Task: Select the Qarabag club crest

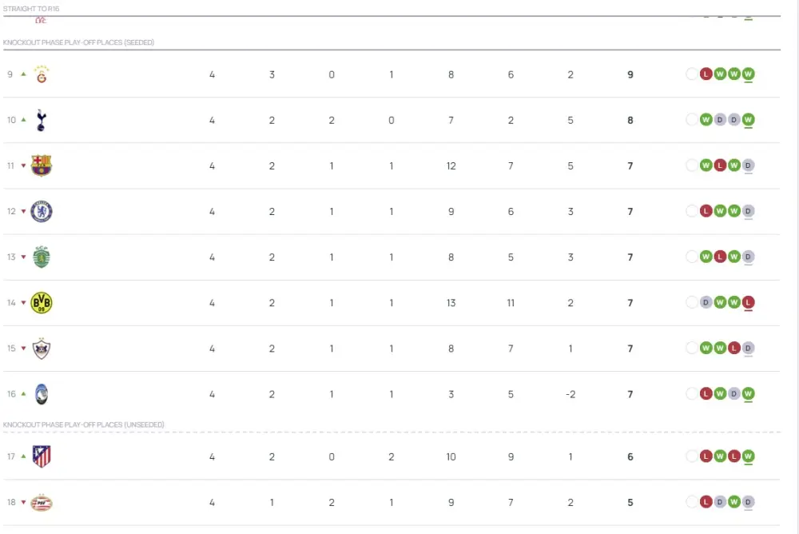Action: (x=42, y=349)
